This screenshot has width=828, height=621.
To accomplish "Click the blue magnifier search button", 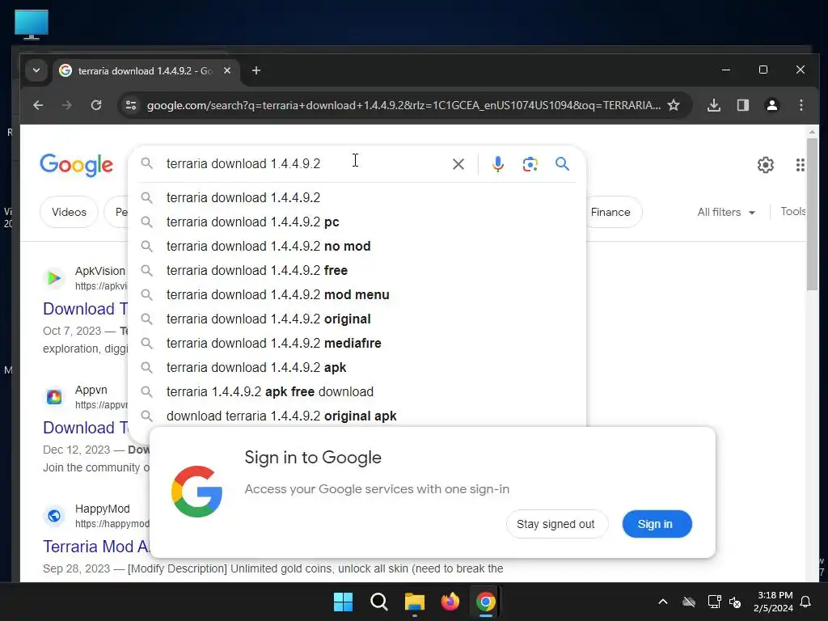I will pyautogui.click(x=563, y=164).
